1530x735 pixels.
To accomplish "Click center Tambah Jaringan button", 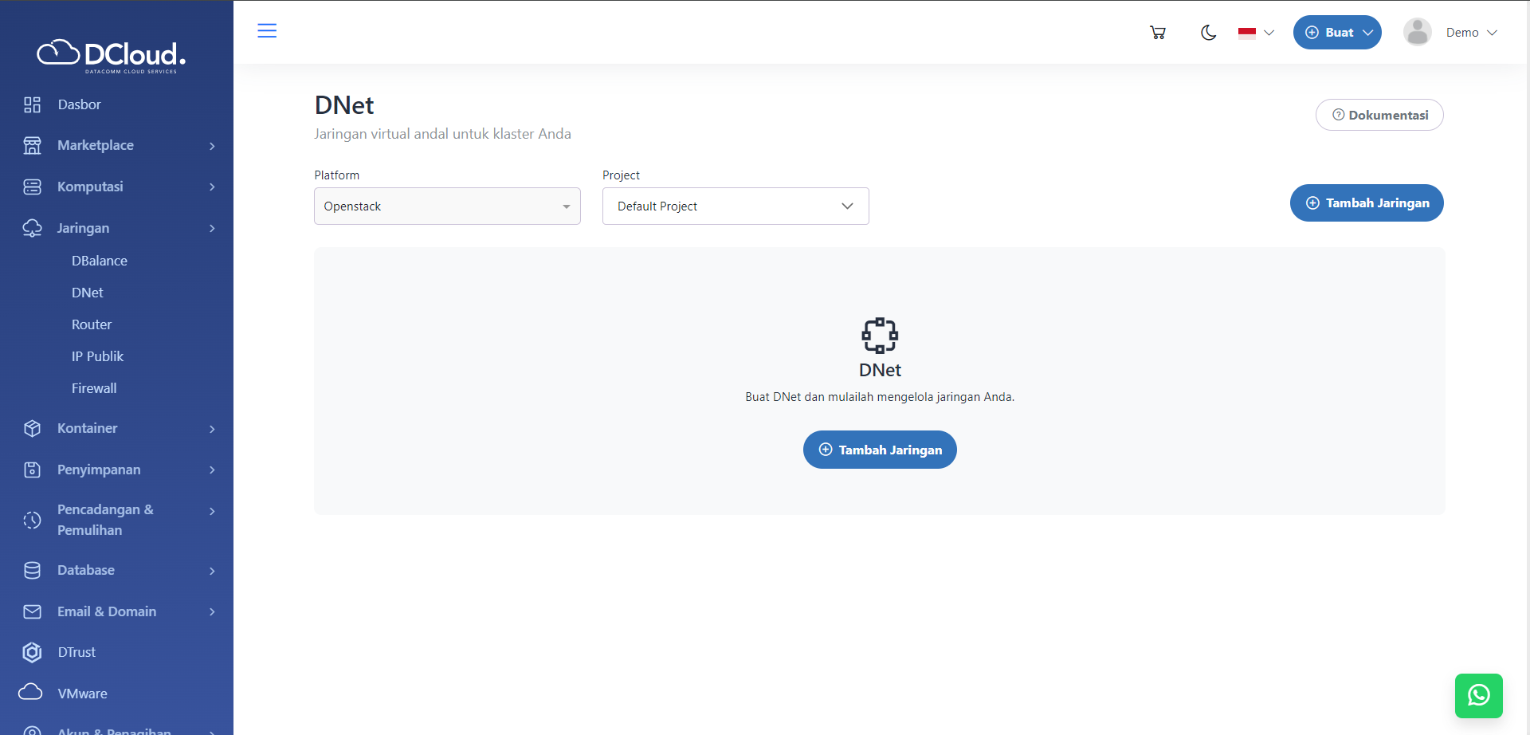I will [x=879, y=450].
